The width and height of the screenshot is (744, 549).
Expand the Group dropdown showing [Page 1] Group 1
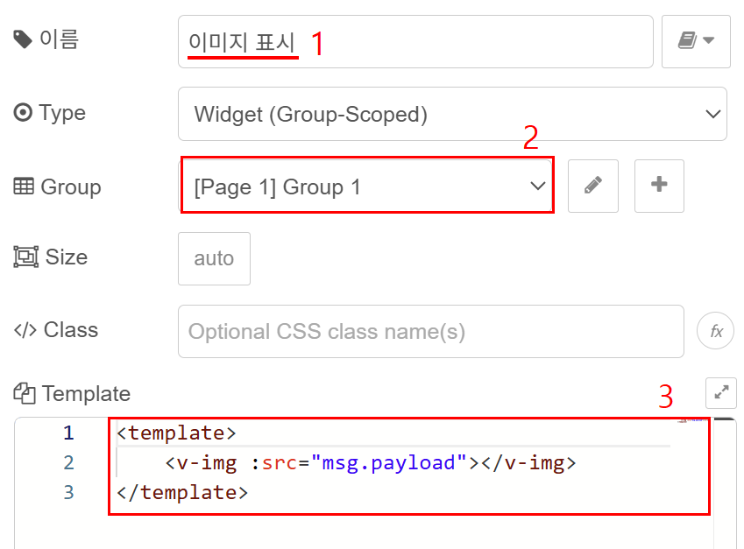(366, 187)
